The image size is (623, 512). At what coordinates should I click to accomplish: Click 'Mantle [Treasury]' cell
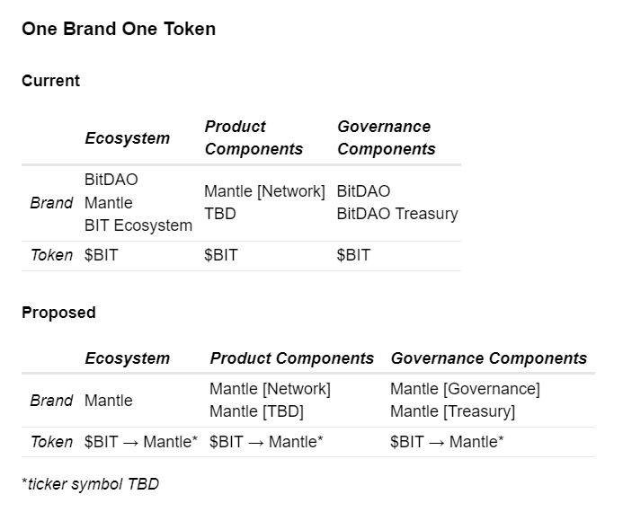[452, 411]
